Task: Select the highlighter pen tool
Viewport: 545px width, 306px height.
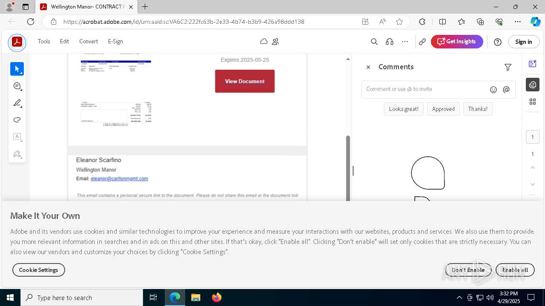Action: point(17,103)
